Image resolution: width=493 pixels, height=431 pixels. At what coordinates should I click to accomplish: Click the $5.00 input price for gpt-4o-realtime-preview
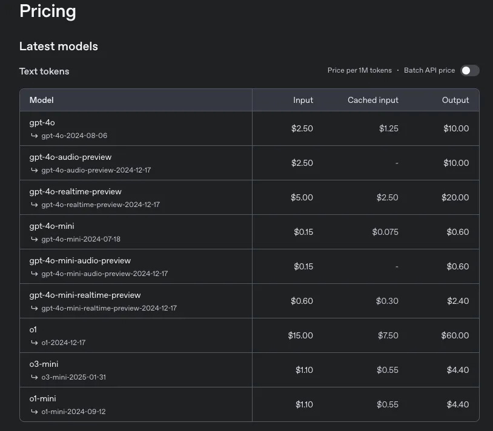coord(302,197)
